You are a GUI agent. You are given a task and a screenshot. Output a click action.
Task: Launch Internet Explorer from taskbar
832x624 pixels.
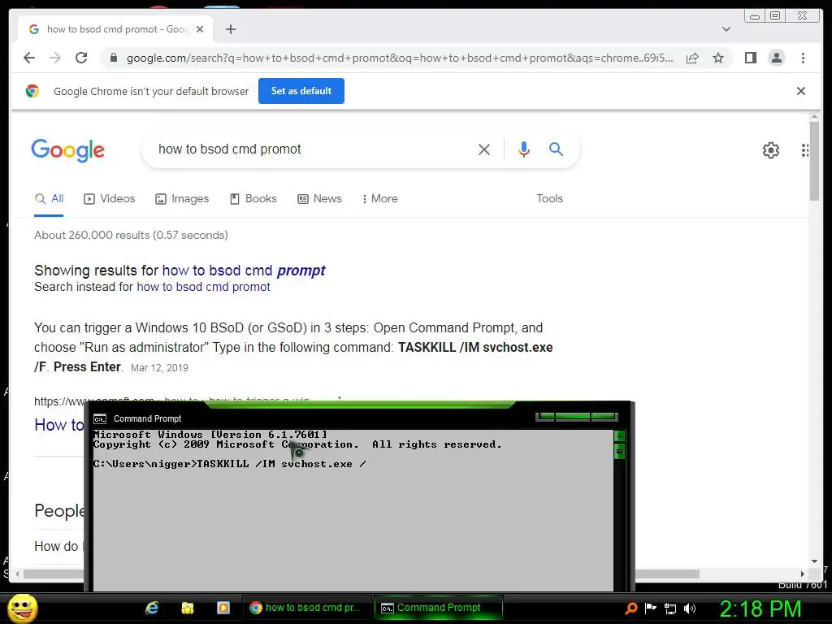pos(152,608)
